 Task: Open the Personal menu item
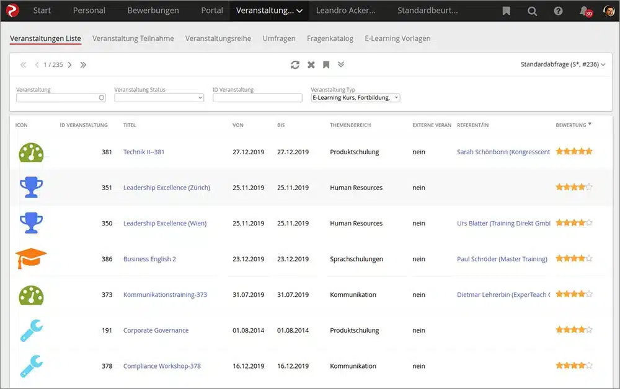[x=89, y=11]
